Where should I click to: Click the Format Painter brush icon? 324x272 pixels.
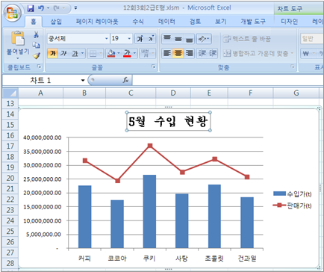click(x=37, y=56)
